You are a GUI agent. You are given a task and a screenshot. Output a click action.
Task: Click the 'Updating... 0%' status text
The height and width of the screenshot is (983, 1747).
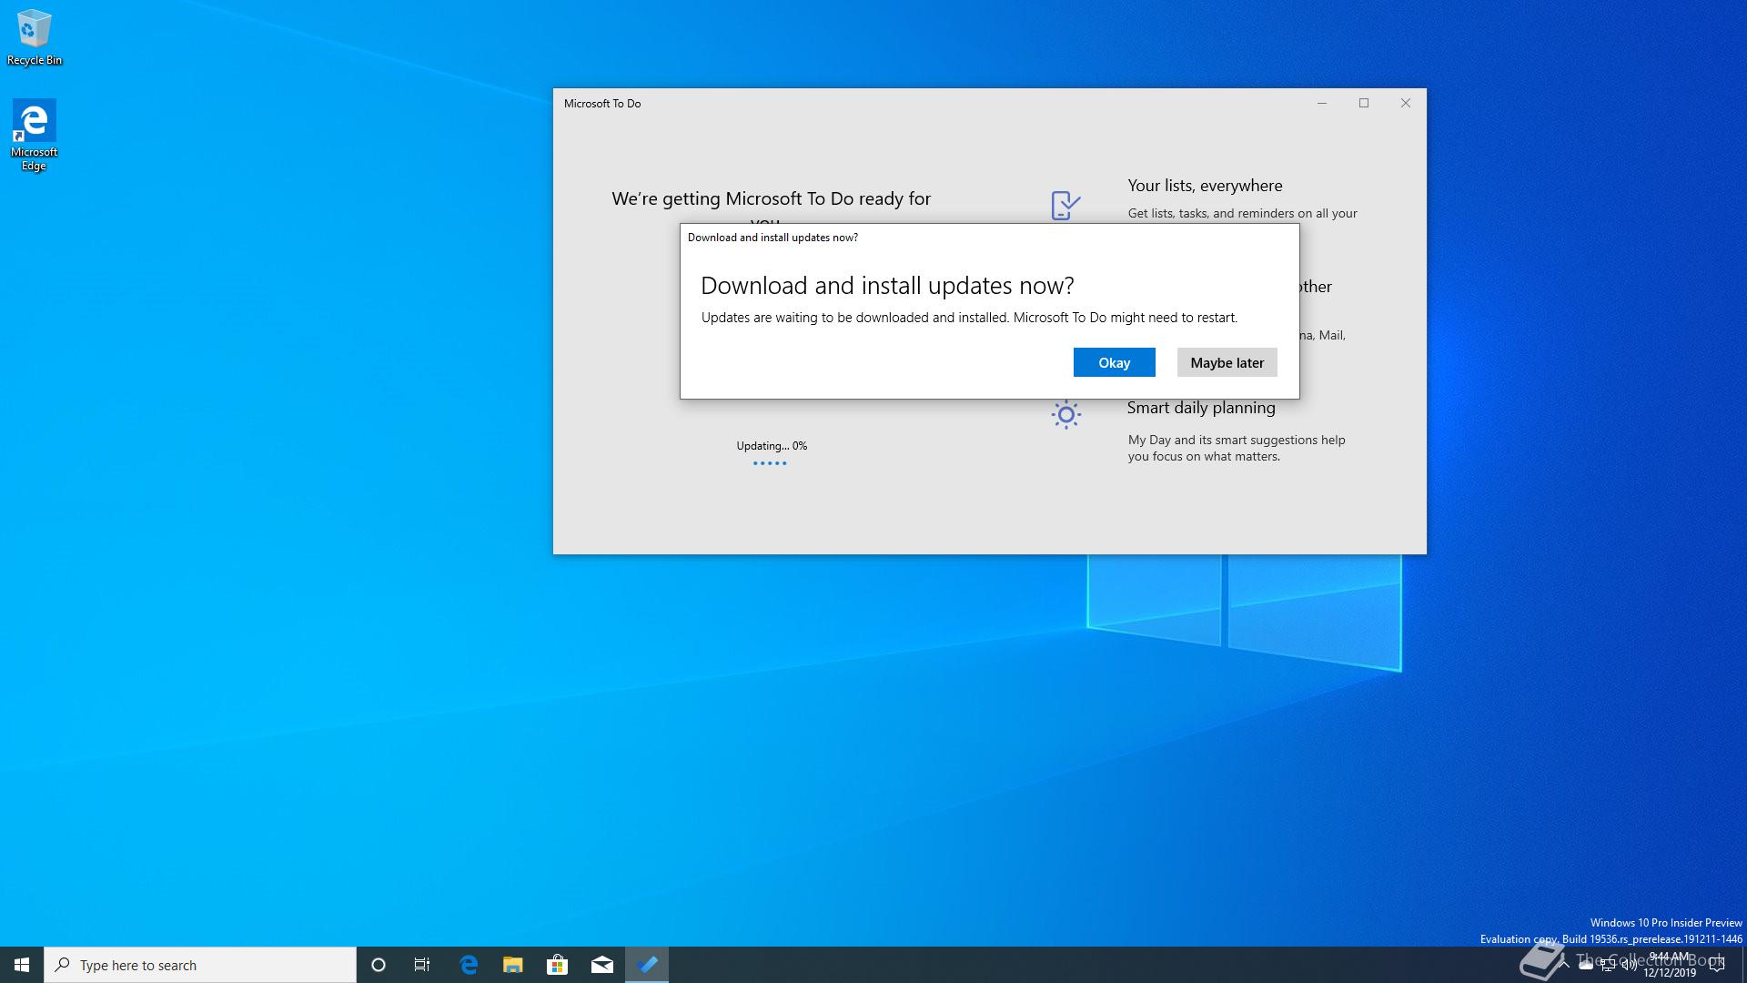click(x=772, y=446)
